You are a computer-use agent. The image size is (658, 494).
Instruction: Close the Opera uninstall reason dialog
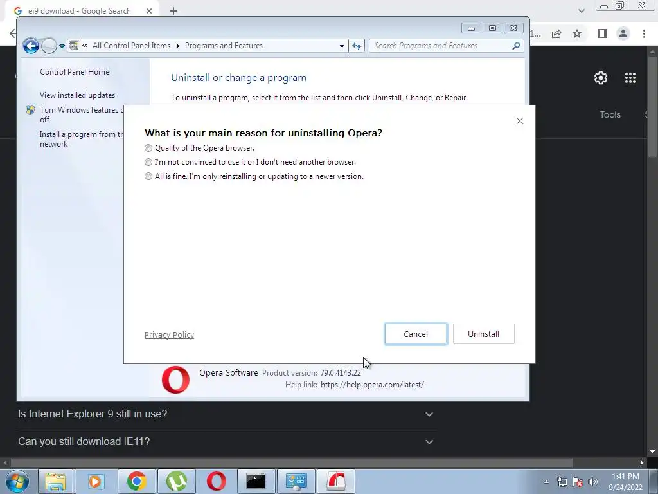[x=519, y=121]
